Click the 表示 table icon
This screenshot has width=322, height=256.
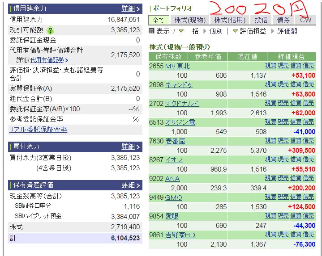[151, 31]
